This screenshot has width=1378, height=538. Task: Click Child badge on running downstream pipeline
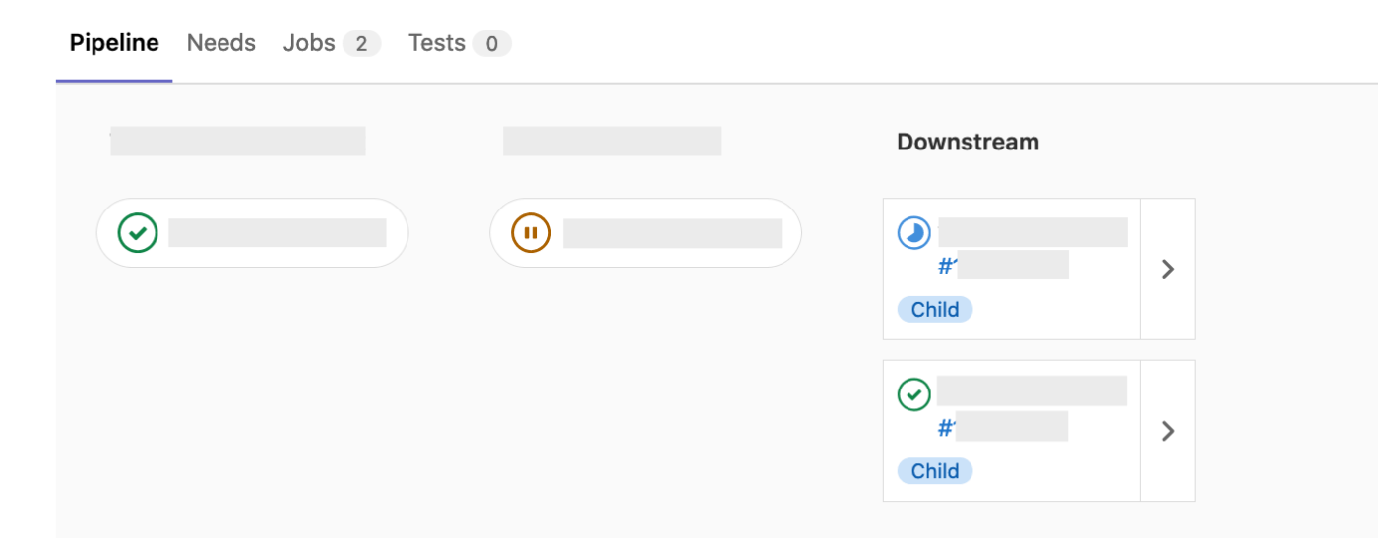tap(935, 310)
